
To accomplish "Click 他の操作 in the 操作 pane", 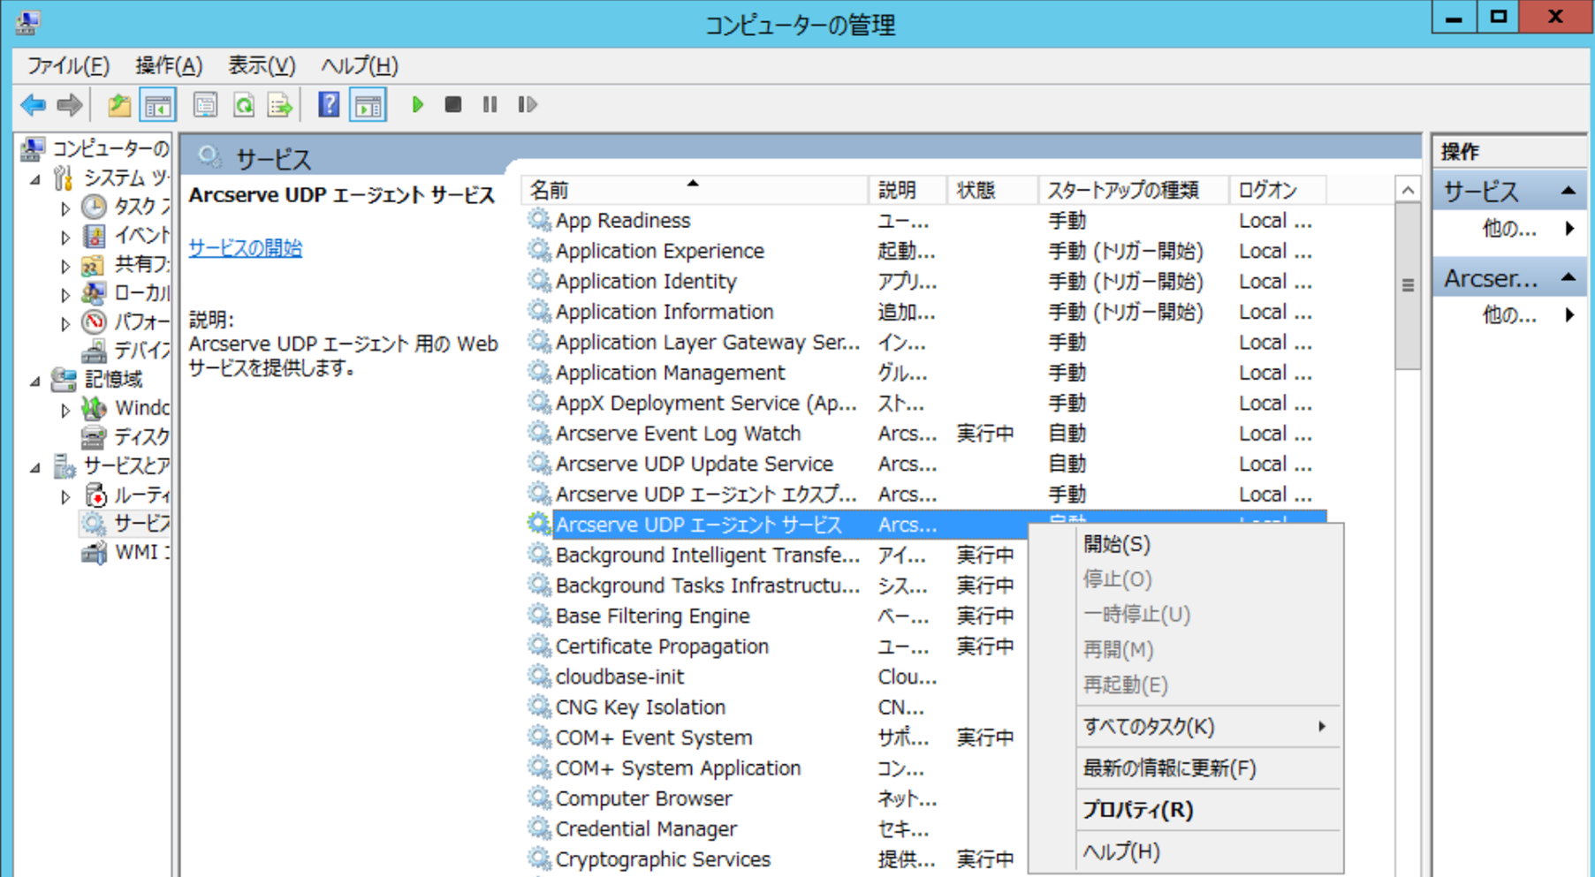I will point(1508,229).
